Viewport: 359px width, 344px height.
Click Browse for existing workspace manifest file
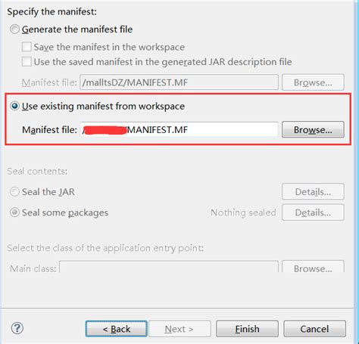click(313, 129)
